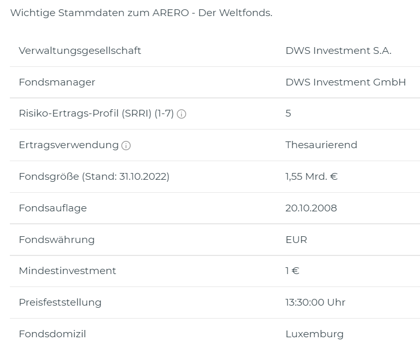This screenshot has height=359, width=420.
Task: Click the currency value 'EUR'
Action: click(296, 240)
